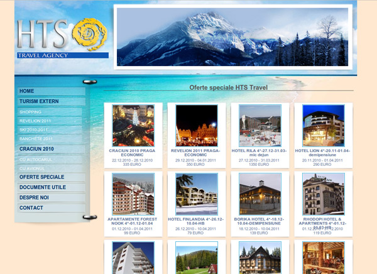
Task: Follow the HOTEL FINLANDIA 4* link
Action: click(x=195, y=221)
